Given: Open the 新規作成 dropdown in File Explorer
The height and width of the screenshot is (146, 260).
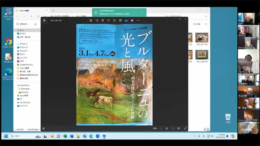Looking at the screenshot, I should pos(23,24).
